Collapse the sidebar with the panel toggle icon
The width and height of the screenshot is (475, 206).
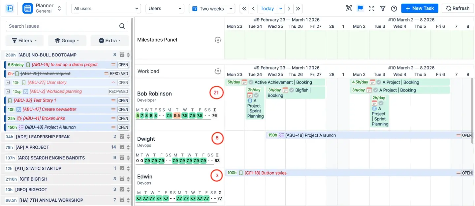10,8
